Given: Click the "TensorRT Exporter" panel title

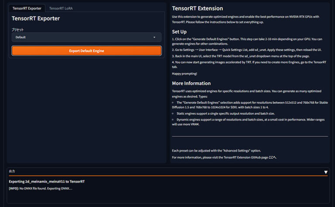Looking at the screenshot, I should click(36, 18).
